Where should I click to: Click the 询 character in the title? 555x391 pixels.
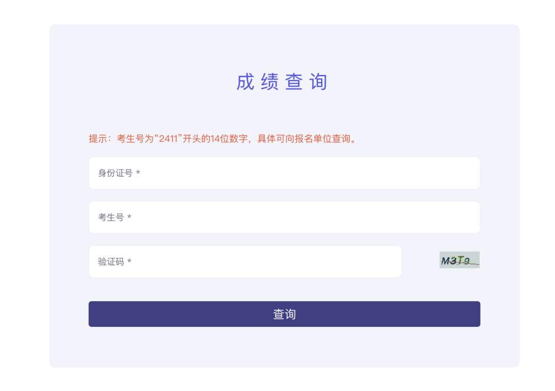click(319, 82)
